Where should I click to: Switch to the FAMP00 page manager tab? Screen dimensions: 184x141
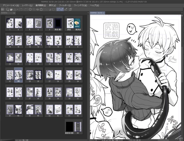point(7,13)
